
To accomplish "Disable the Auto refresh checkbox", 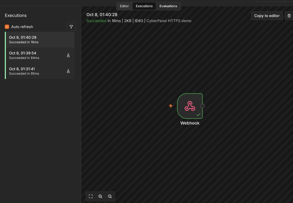I will pyautogui.click(x=7, y=27).
